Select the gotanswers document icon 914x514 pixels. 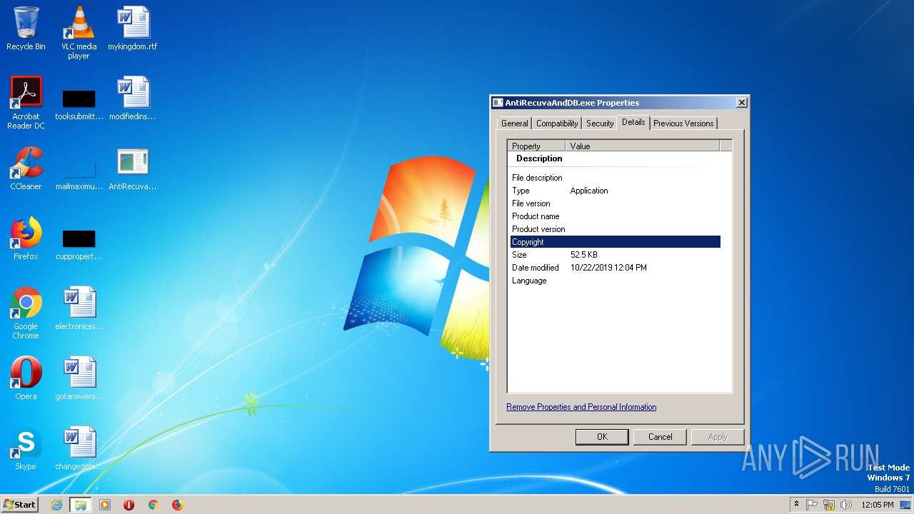(x=79, y=378)
